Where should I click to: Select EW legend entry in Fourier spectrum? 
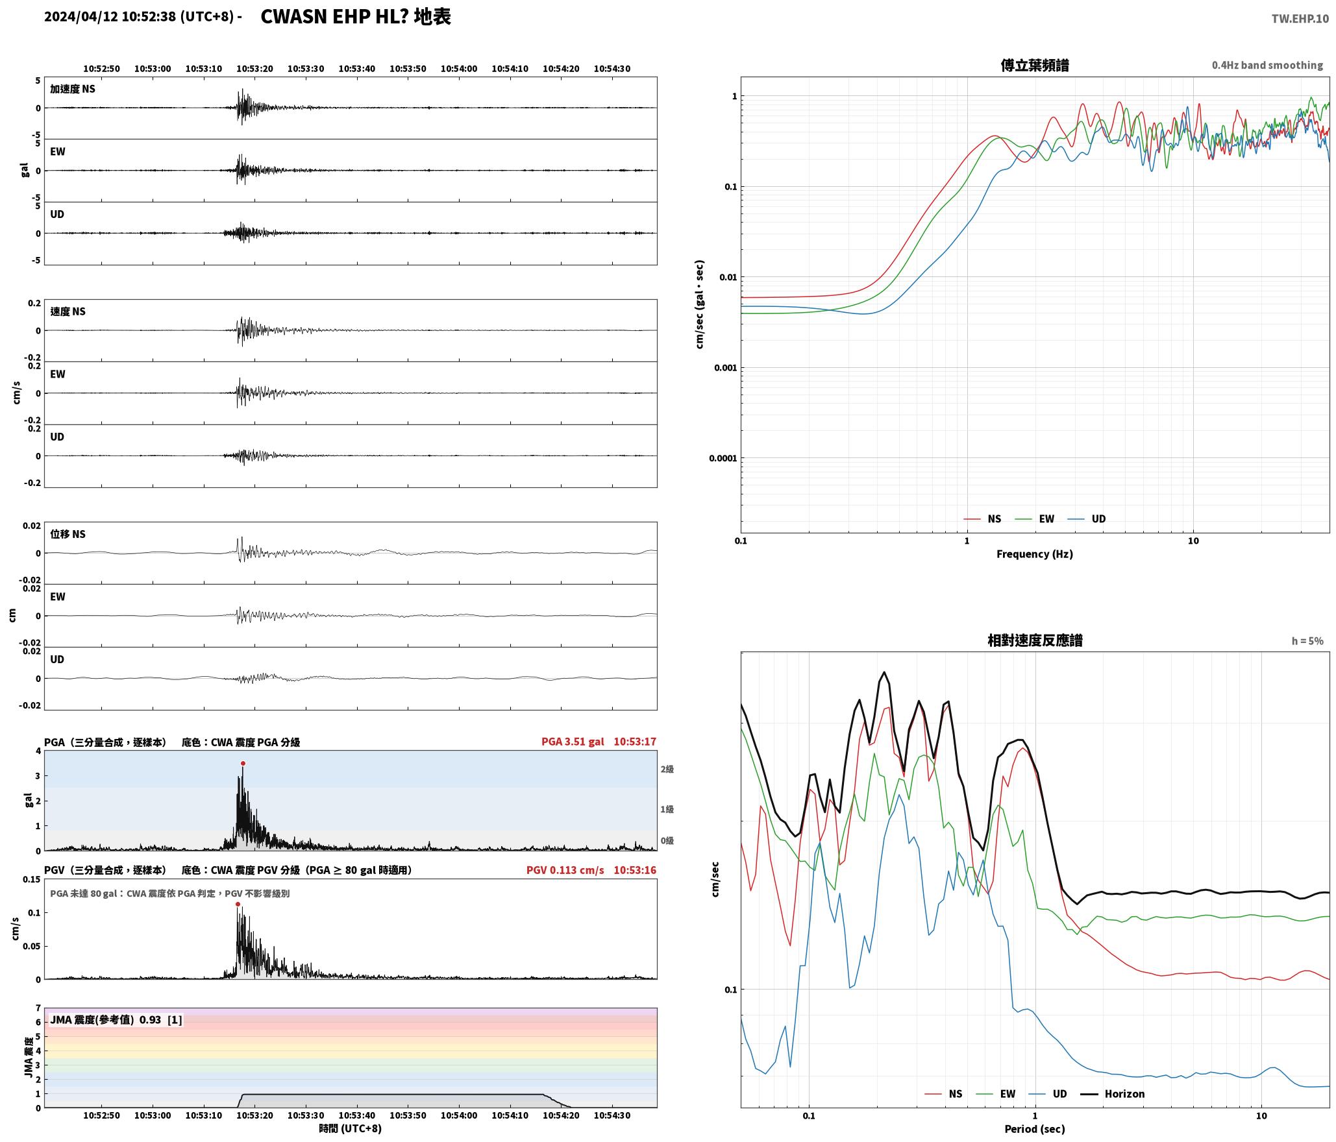pyautogui.click(x=1034, y=519)
